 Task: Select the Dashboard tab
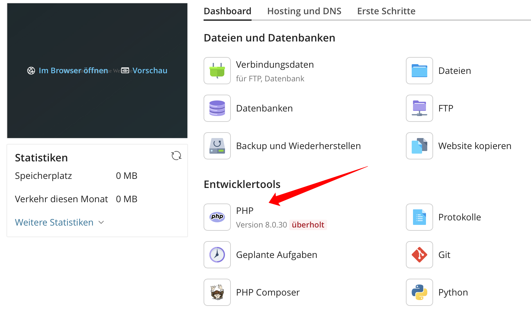(x=227, y=11)
